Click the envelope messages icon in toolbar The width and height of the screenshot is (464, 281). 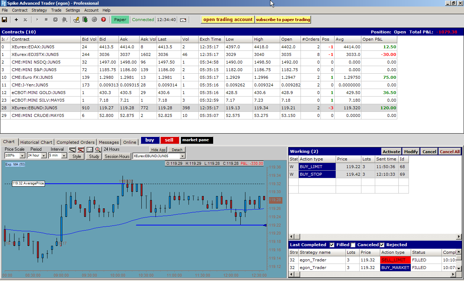click(x=183, y=20)
